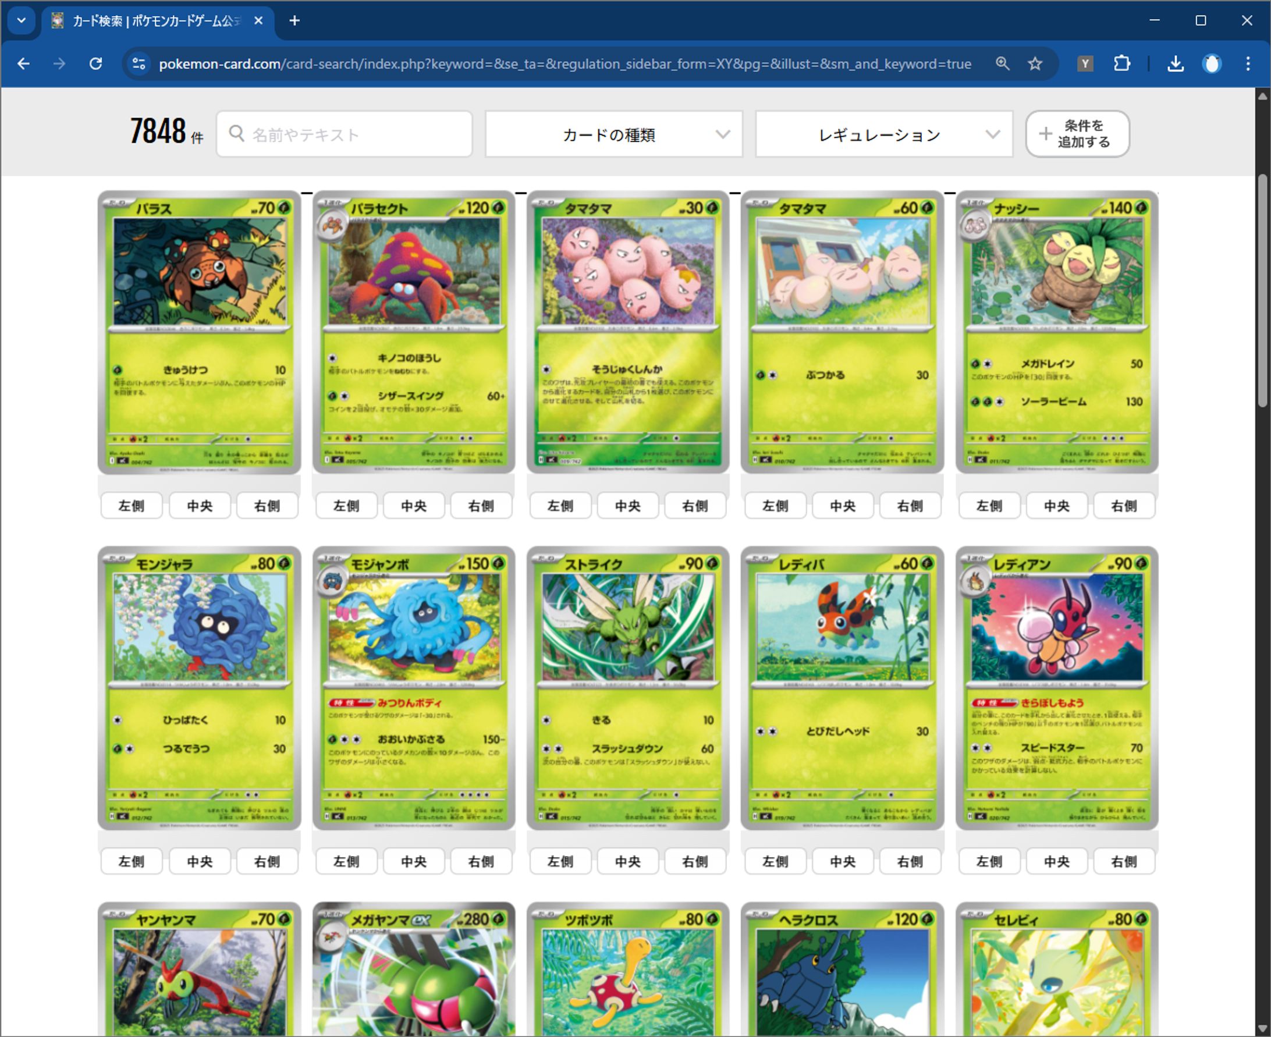Click the 名前やテキスト search field
The image size is (1271, 1037).
(x=344, y=134)
